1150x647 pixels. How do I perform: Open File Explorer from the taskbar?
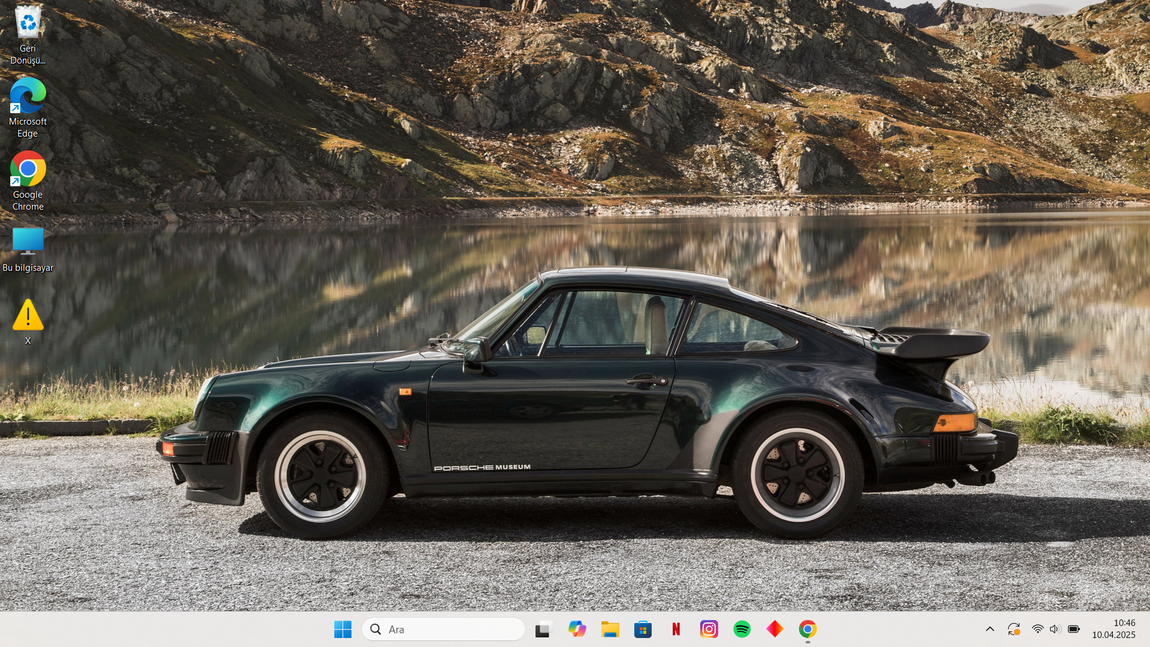pyautogui.click(x=610, y=629)
